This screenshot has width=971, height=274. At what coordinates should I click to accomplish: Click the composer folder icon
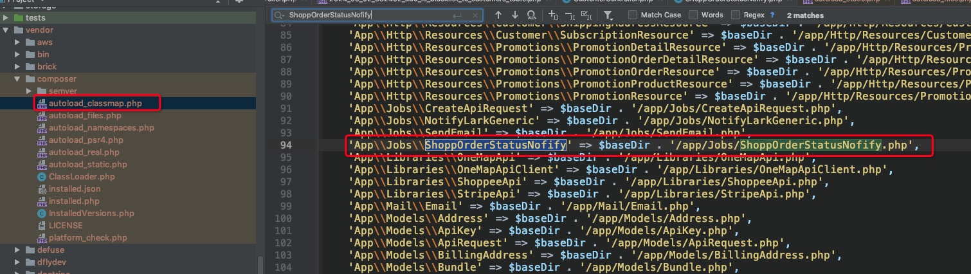(x=30, y=79)
